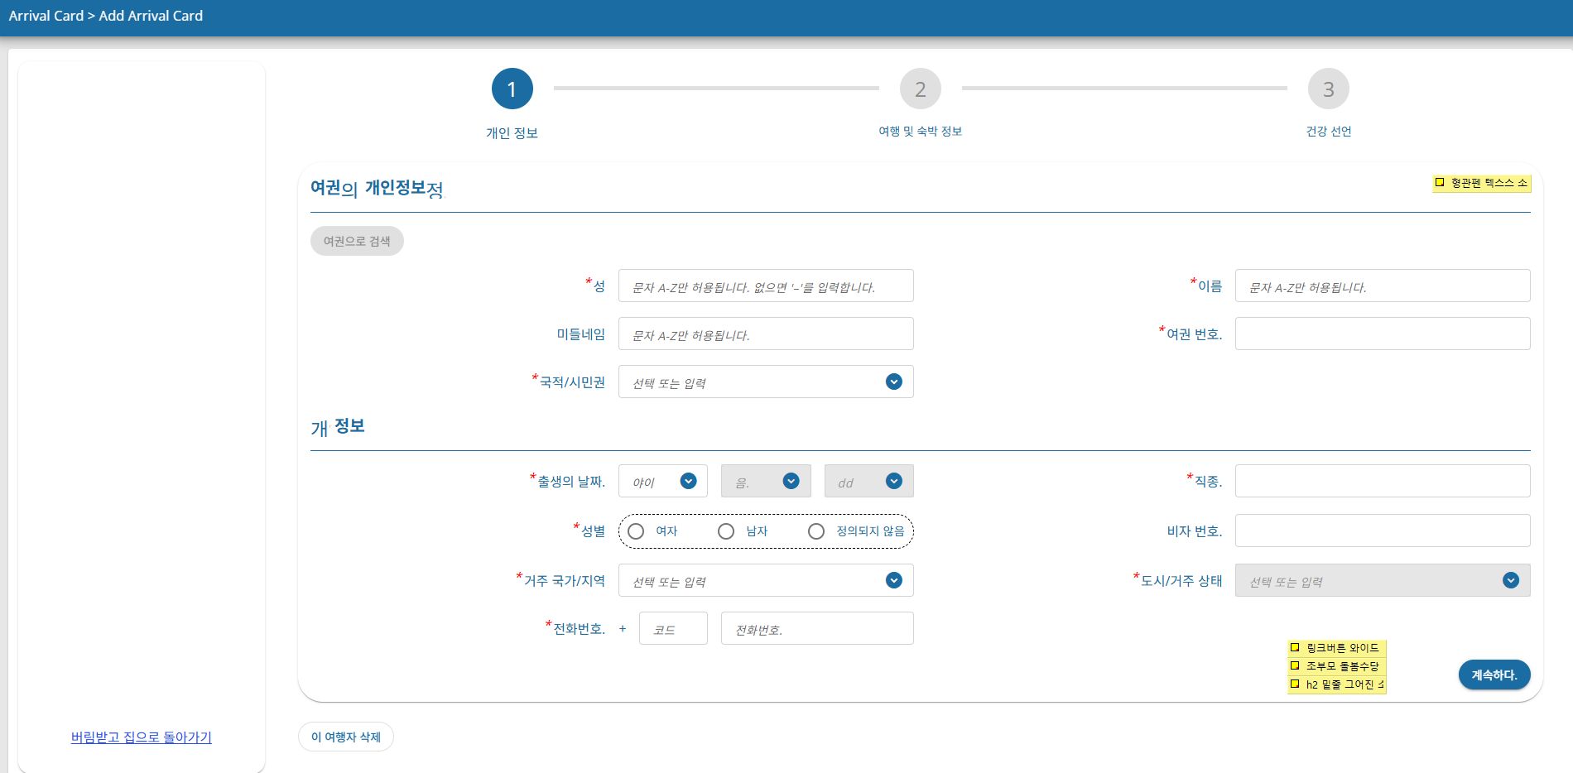Click the 이 여행자 삭제 button
This screenshot has height=773, width=1573.
(345, 737)
